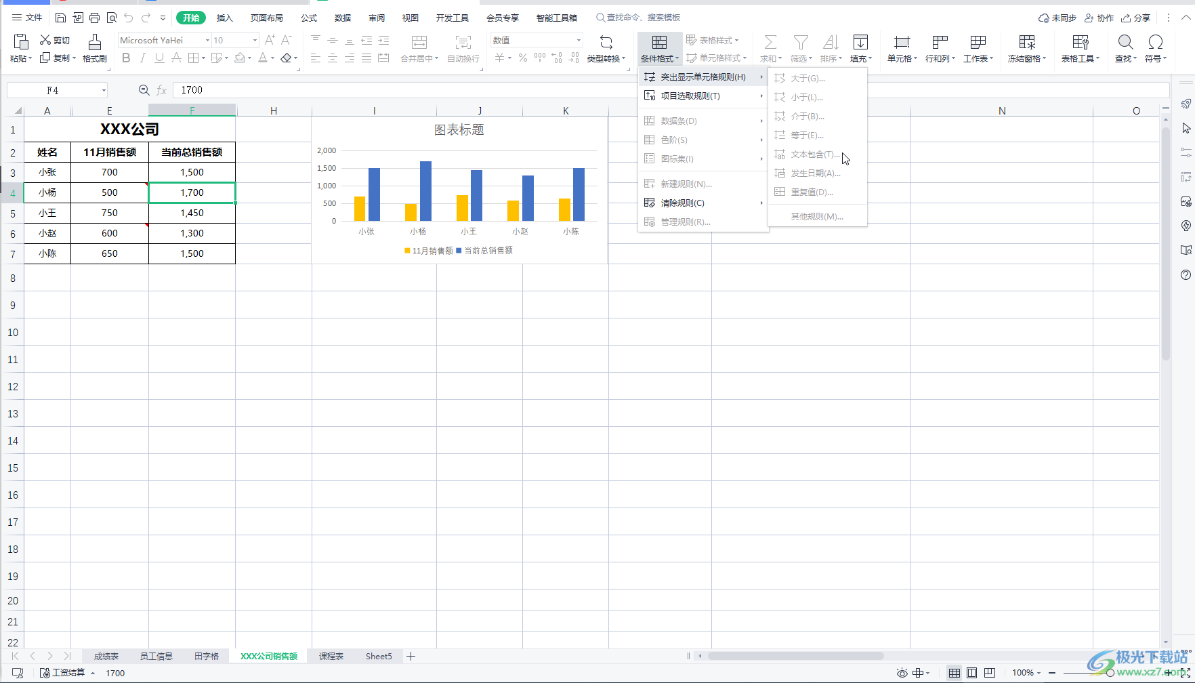The height and width of the screenshot is (683, 1195).
Task: Click the Fill (填充) icon
Action: (860, 43)
